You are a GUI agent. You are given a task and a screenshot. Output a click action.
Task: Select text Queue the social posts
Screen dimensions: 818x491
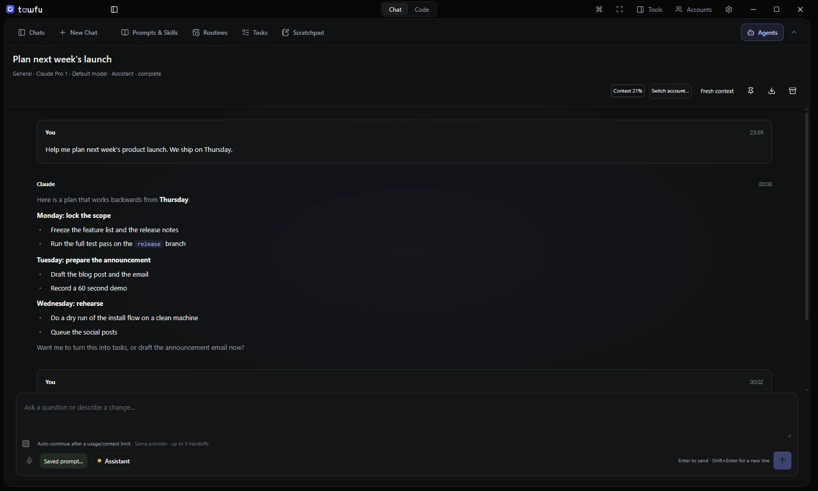pos(84,332)
